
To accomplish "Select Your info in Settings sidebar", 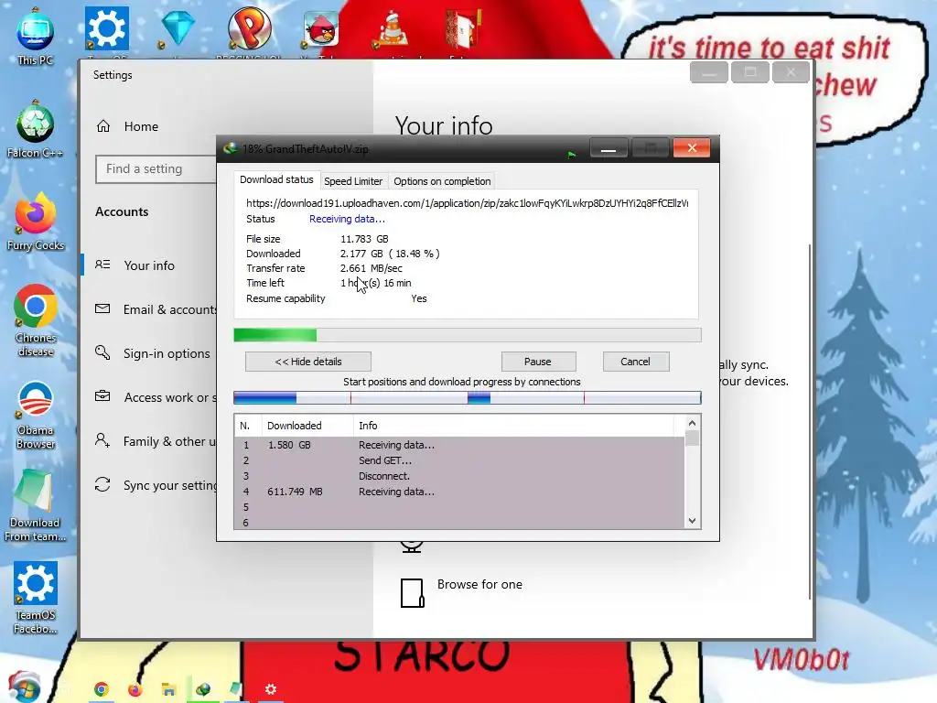I will pyautogui.click(x=149, y=265).
